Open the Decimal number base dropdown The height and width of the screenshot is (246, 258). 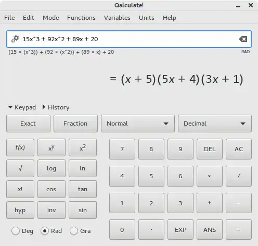[x=215, y=124]
